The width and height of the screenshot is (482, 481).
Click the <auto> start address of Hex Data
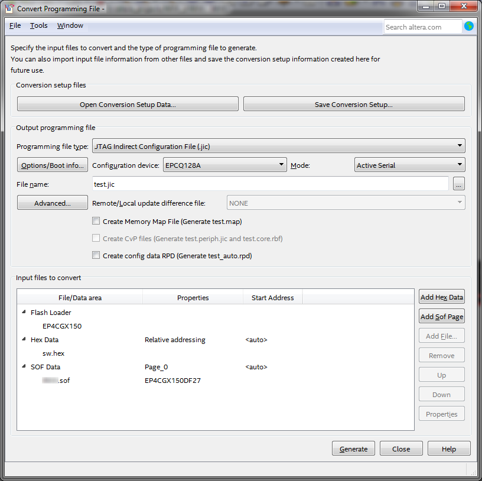coord(256,340)
